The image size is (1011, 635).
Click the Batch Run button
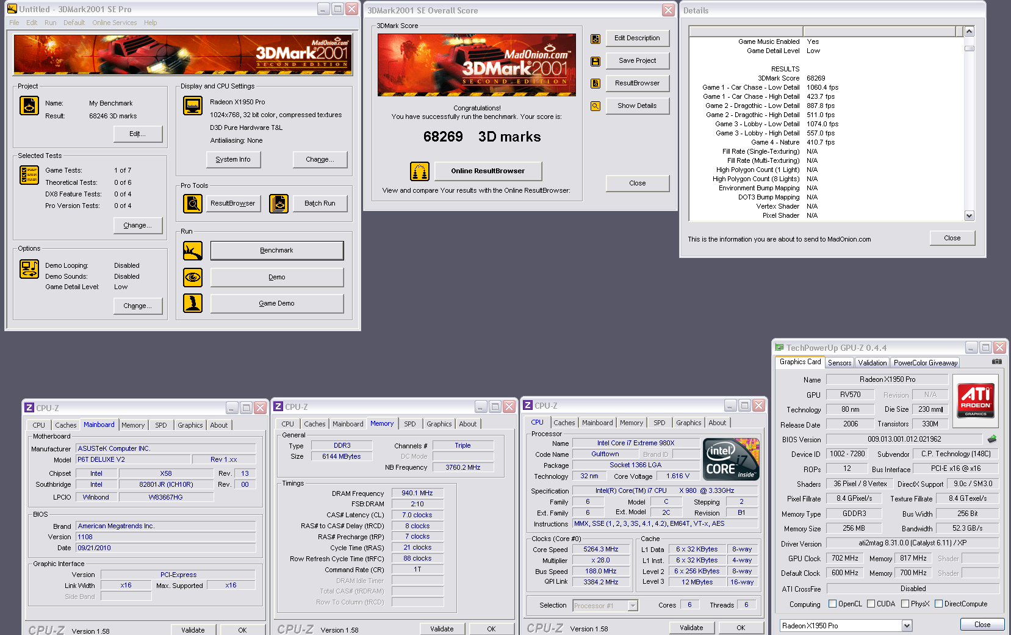(320, 203)
